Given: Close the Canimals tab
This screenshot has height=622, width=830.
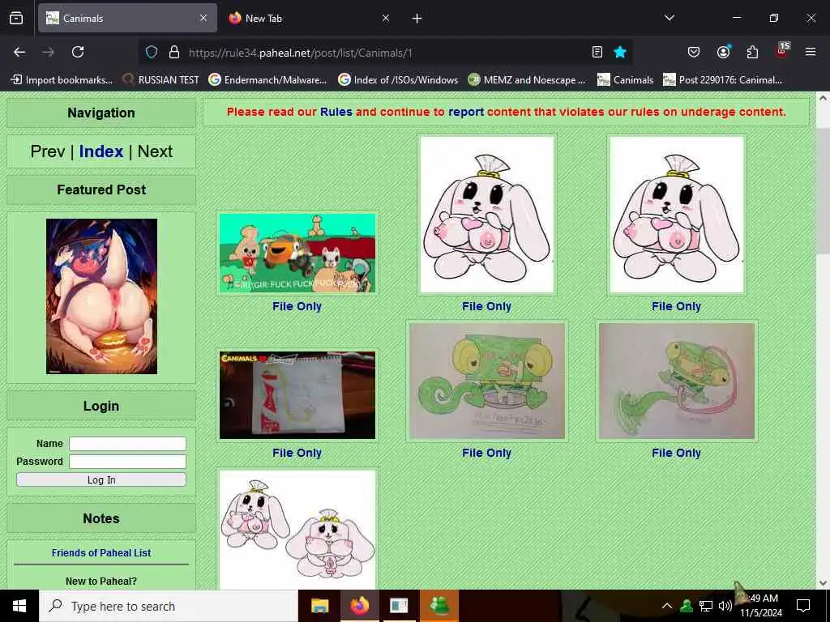Looking at the screenshot, I should click(203, 18).
